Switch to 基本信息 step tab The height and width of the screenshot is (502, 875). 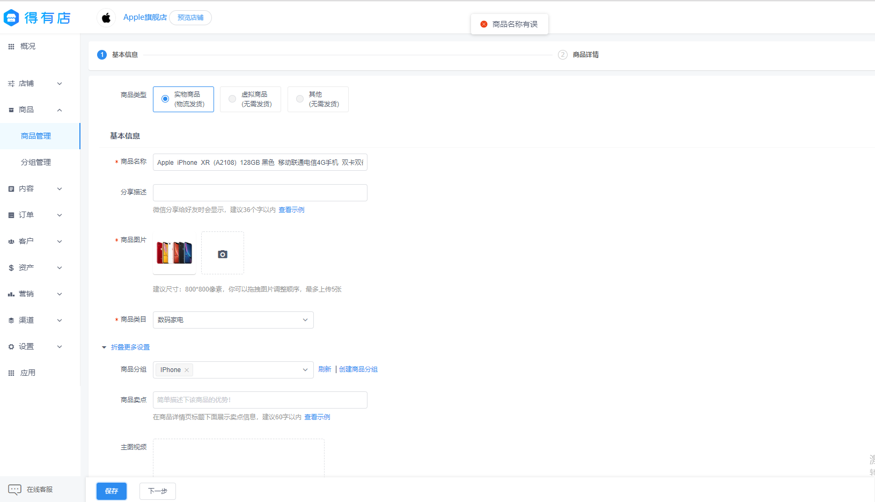coord(125,55)
